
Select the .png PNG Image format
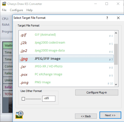point(66,82)
